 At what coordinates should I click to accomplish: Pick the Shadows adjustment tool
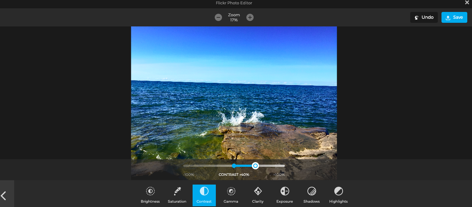click(x=311, y=195)
